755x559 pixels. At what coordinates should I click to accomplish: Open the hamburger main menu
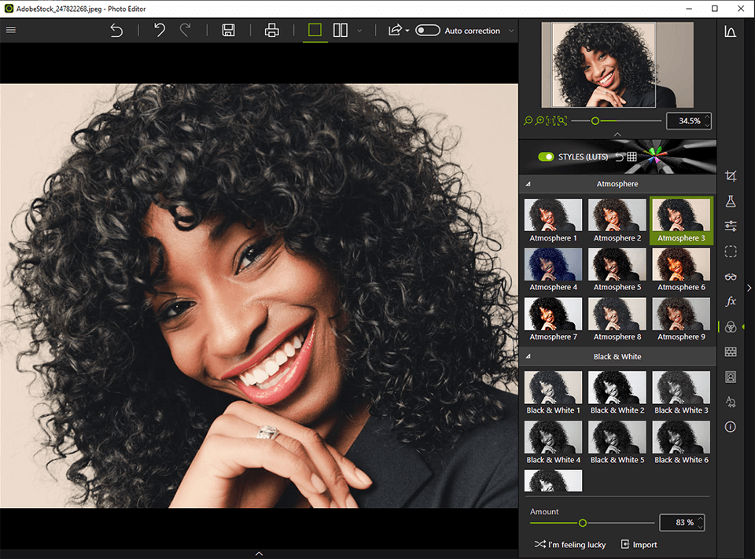click(11, 31)
